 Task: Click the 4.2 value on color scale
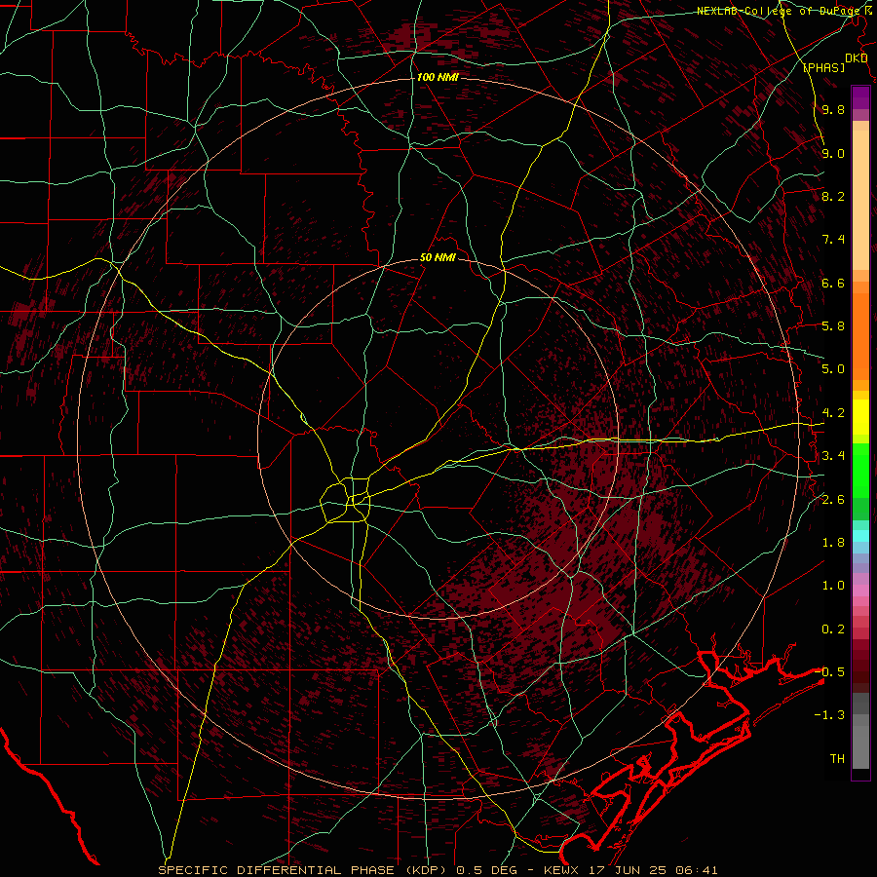[x=833, y=413]
